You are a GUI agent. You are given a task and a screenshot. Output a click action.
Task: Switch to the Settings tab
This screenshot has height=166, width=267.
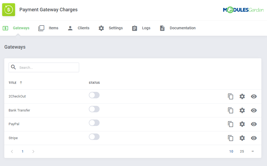coord(116,28)
